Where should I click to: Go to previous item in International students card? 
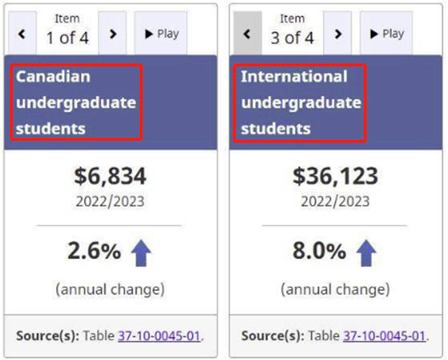tap(248, 33)
